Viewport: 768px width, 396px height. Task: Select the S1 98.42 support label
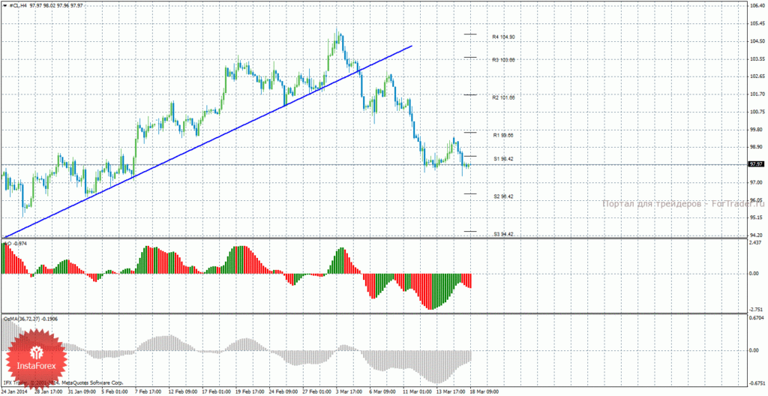click(x=503, y=159)
